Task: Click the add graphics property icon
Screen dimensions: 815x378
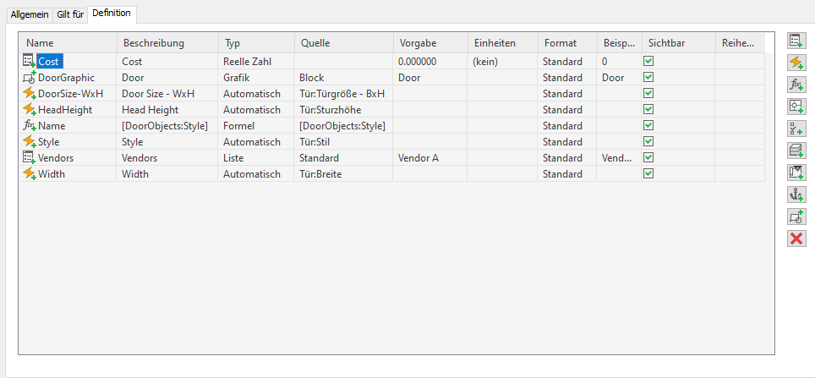Action: click(796, 216)
